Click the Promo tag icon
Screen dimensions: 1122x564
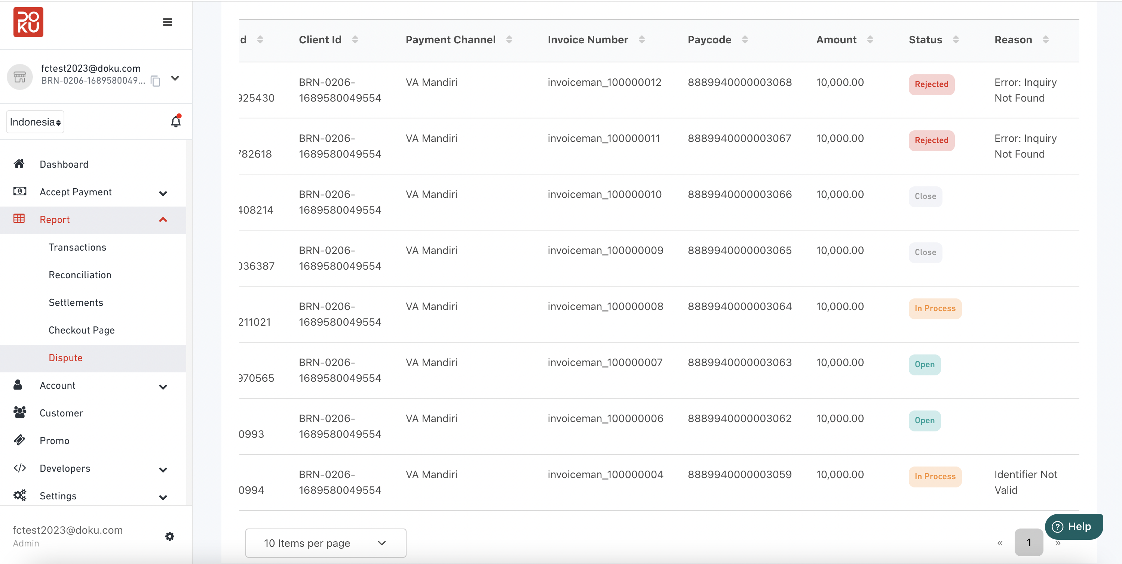click(19, 440)
